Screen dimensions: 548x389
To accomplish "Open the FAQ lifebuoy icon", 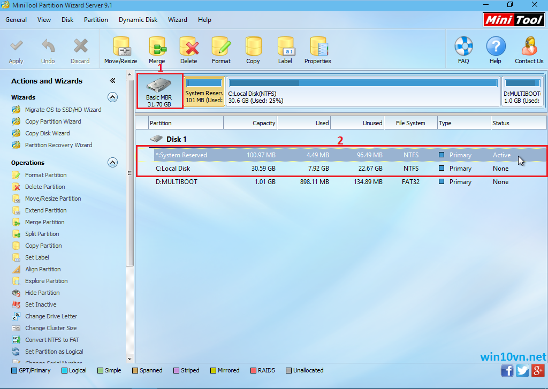I will (463, 46).
